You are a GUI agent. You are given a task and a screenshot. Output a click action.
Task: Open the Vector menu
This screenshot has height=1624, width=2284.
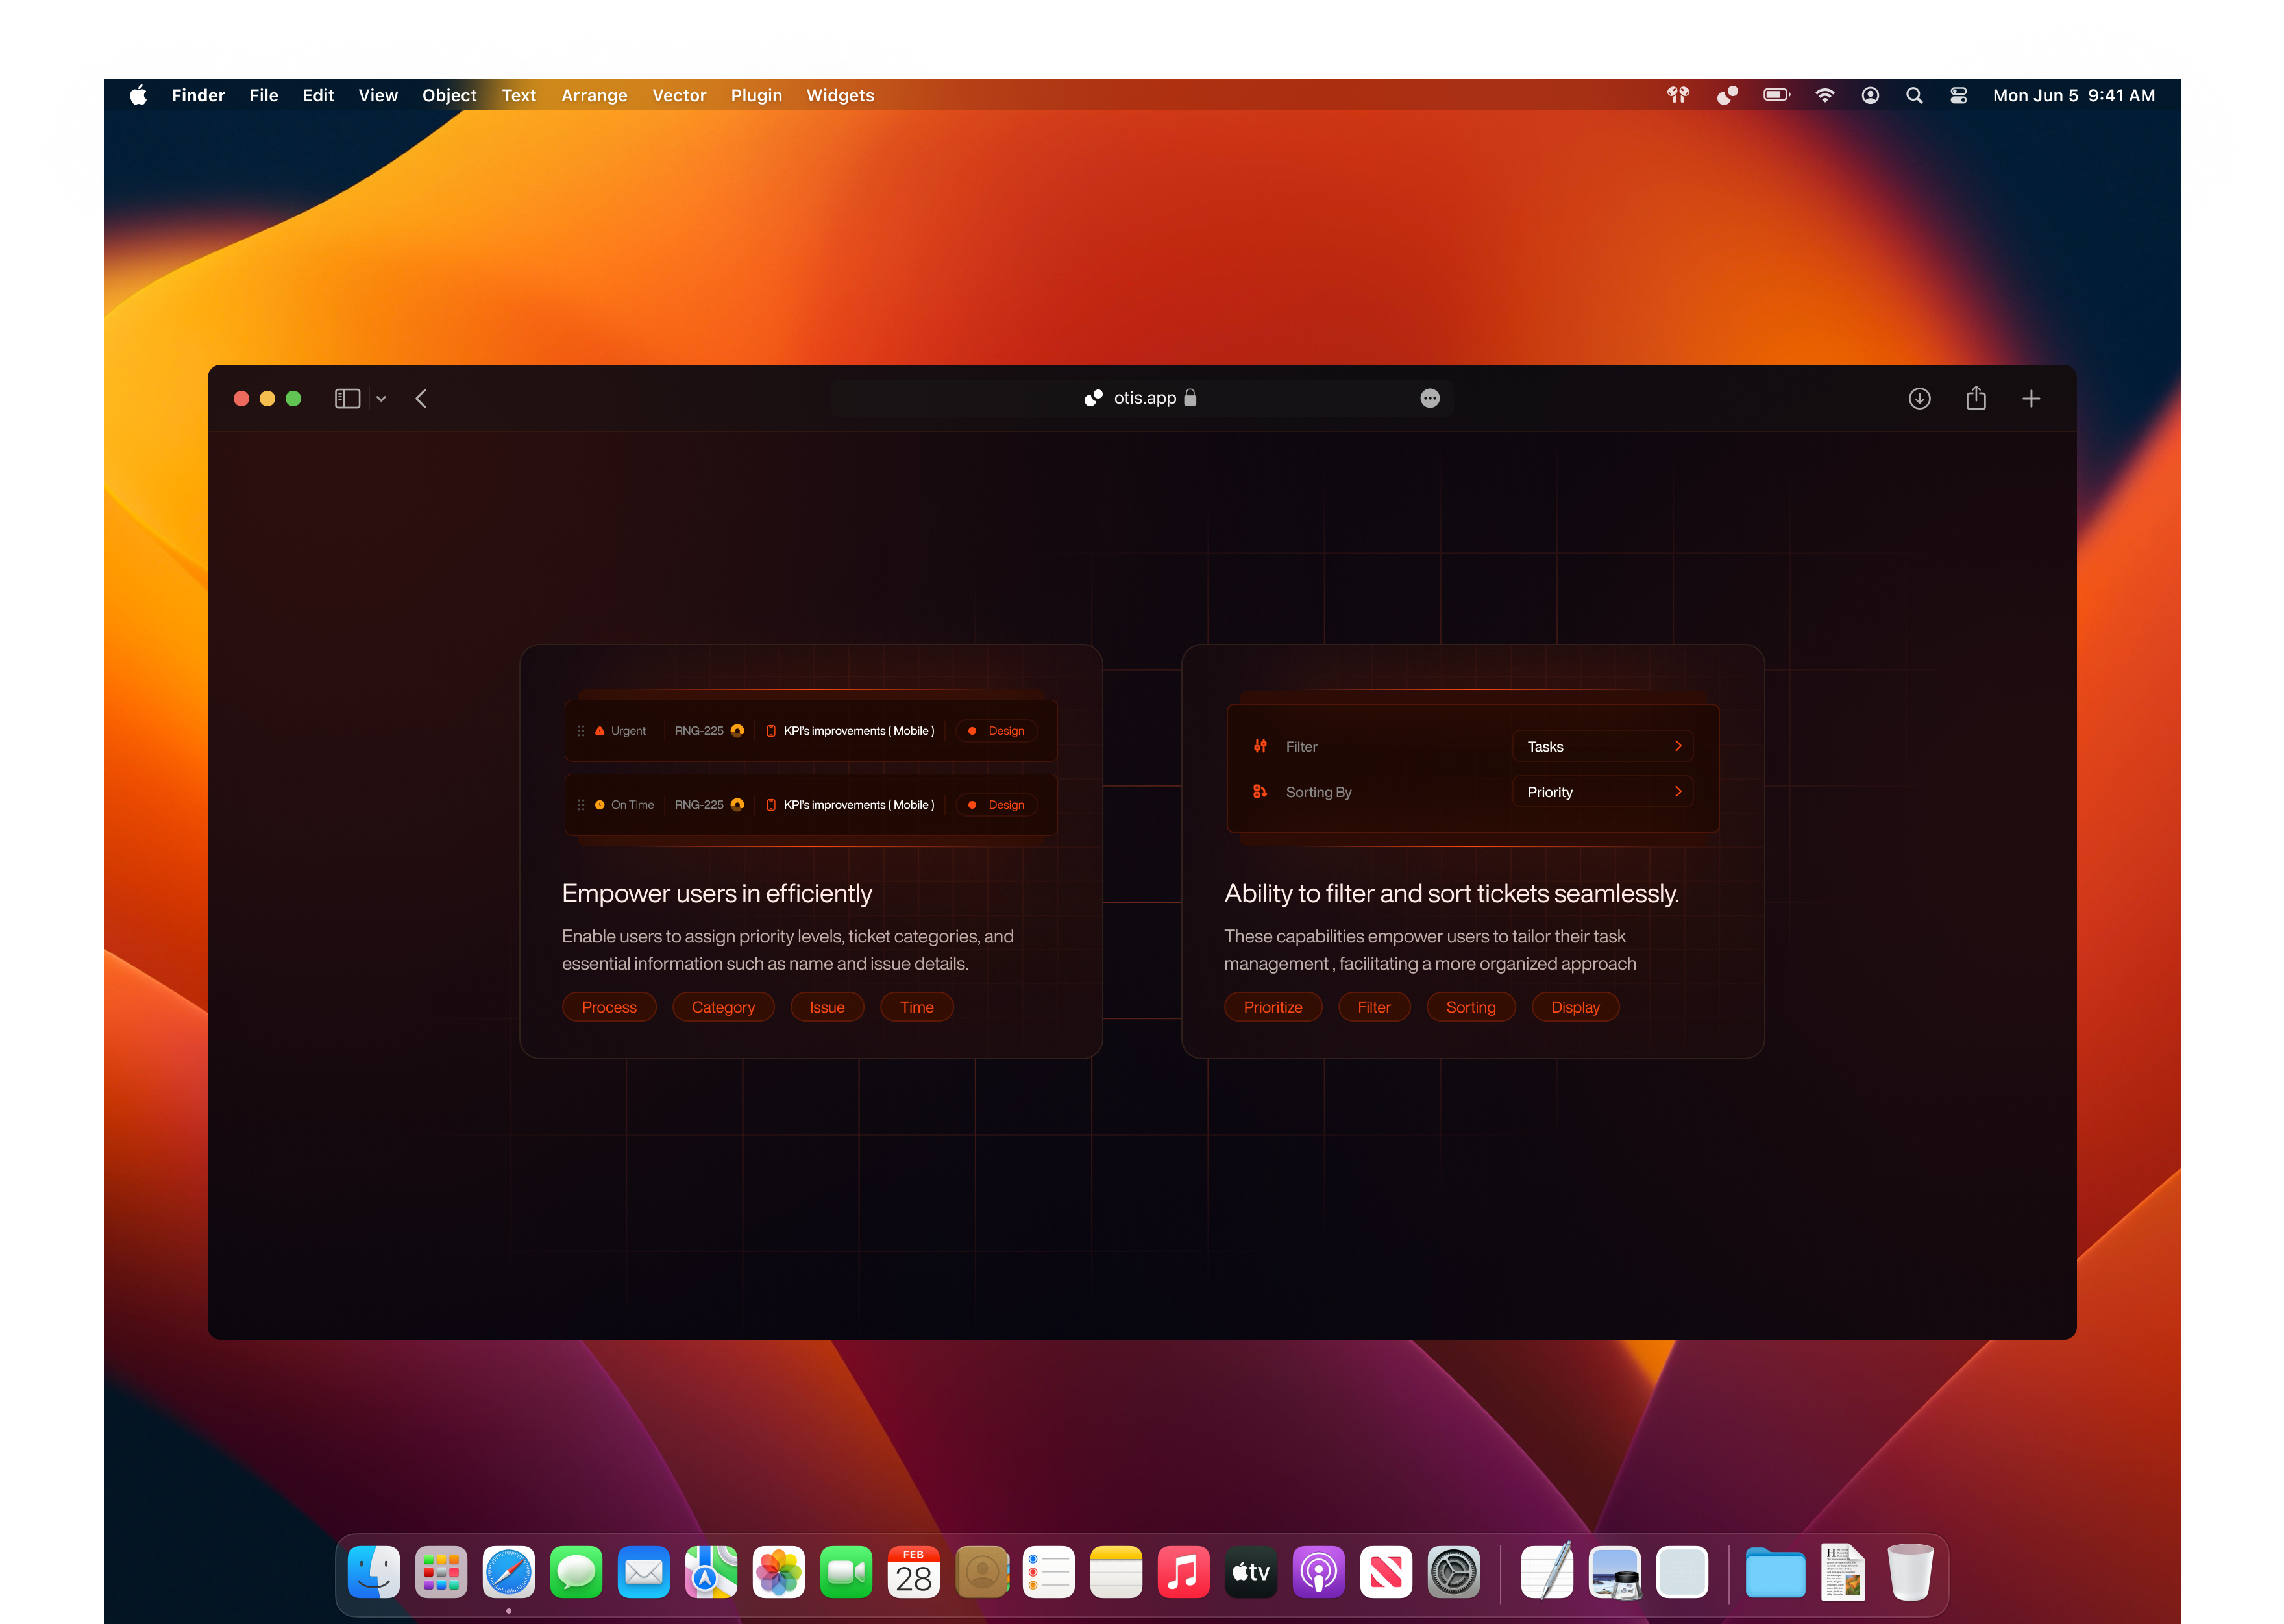pos(679,95)
